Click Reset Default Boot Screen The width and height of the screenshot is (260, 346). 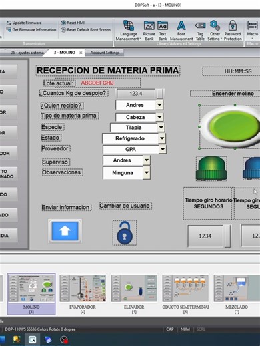86,29
